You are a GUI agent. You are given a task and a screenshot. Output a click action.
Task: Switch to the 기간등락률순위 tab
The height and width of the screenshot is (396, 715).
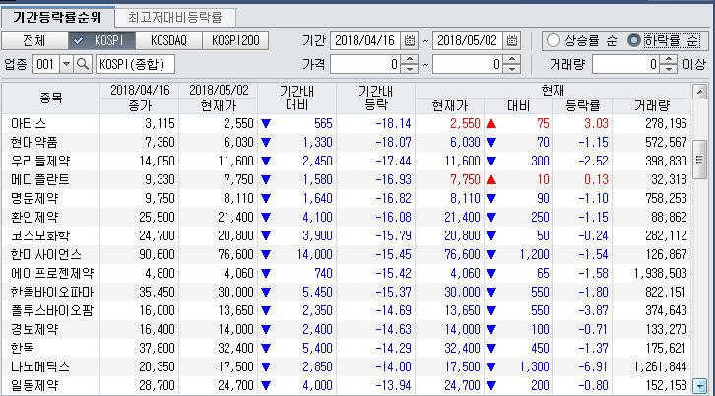point(57,18)
